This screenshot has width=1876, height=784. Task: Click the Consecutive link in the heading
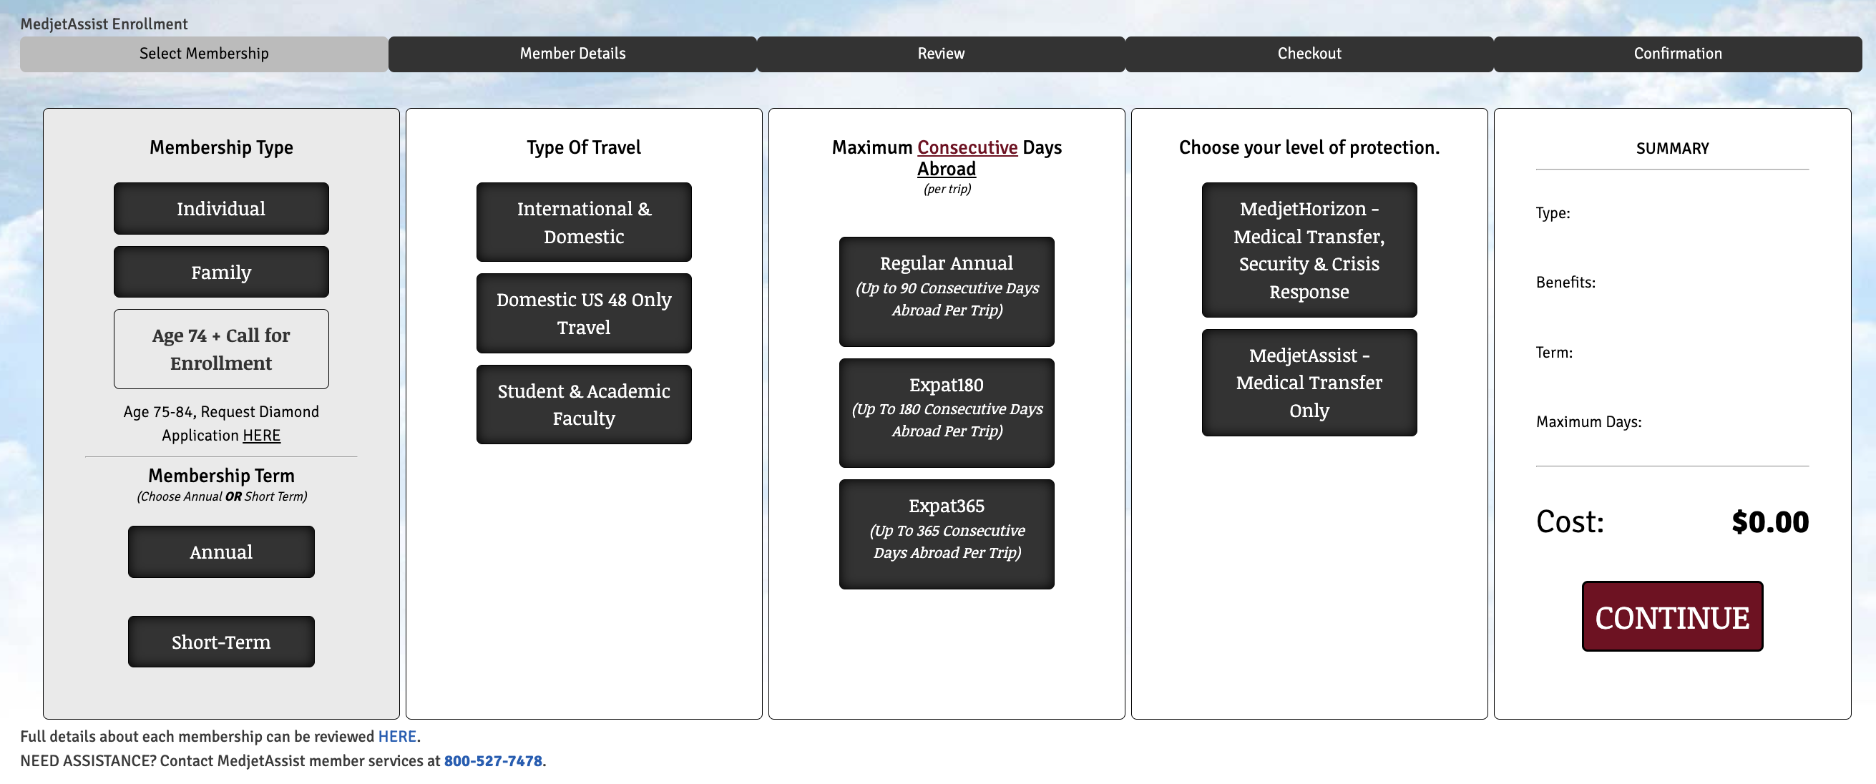tap(967, 148)
